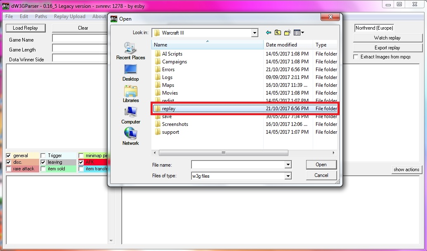The width and height of the screenshot is (427, 251).
Task: Click left arrow of file list scrollbar
Action: [x=155, y=153]
